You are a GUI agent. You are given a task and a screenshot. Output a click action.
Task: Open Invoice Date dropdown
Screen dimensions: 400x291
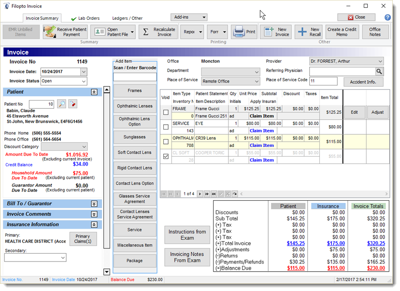(84, 72)
